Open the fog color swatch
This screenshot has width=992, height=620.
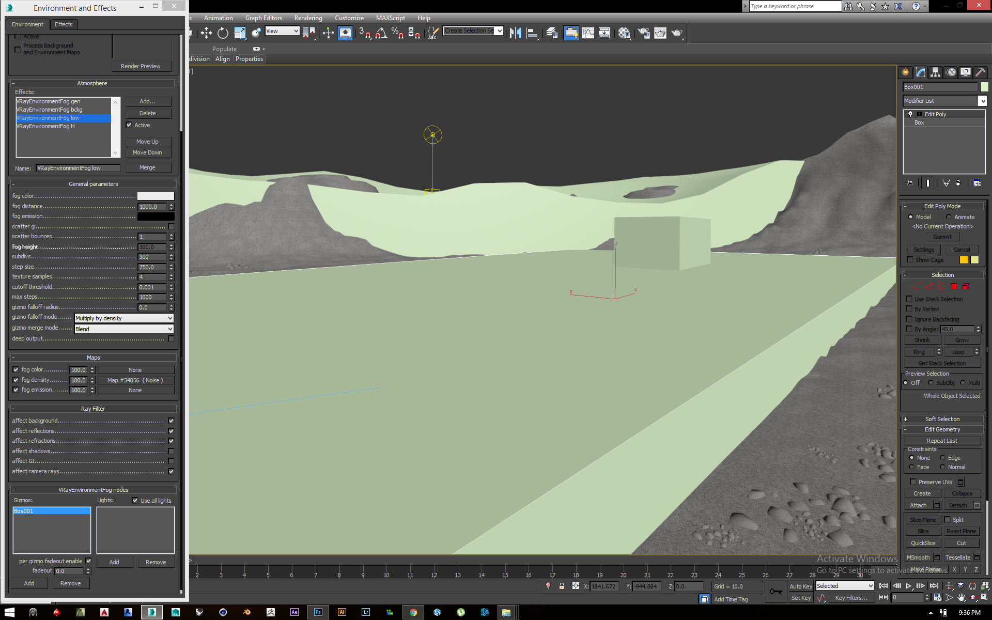click(x=156, y=195)
